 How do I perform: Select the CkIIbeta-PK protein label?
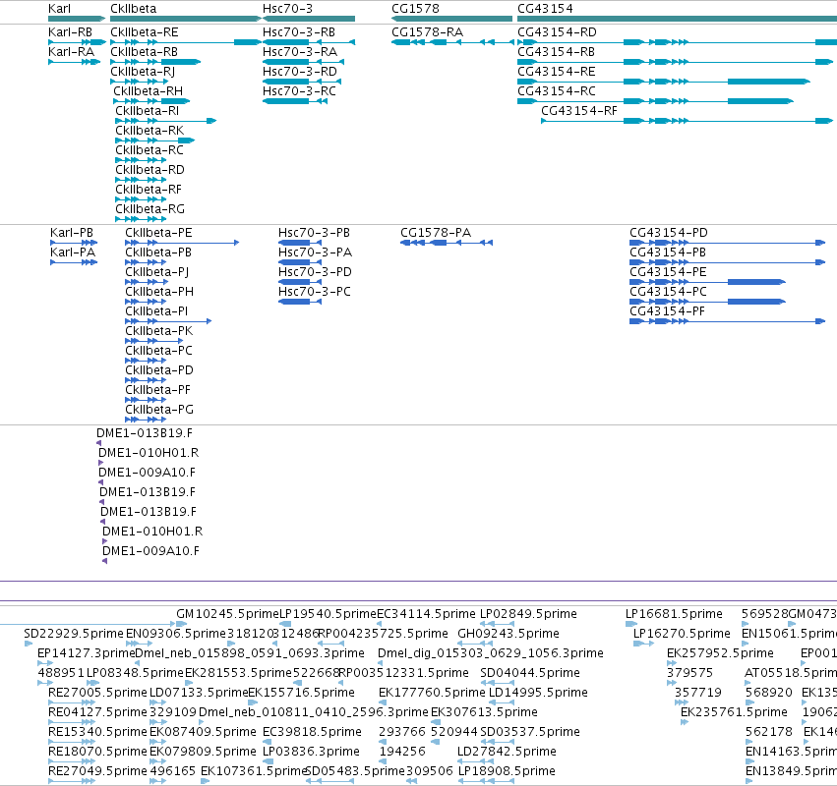click(x=159, y=331)
